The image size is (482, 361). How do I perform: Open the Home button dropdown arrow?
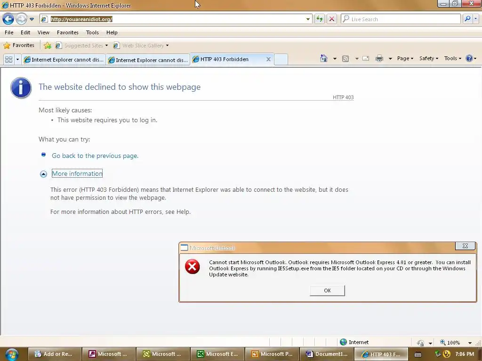[x=335, y=58]
